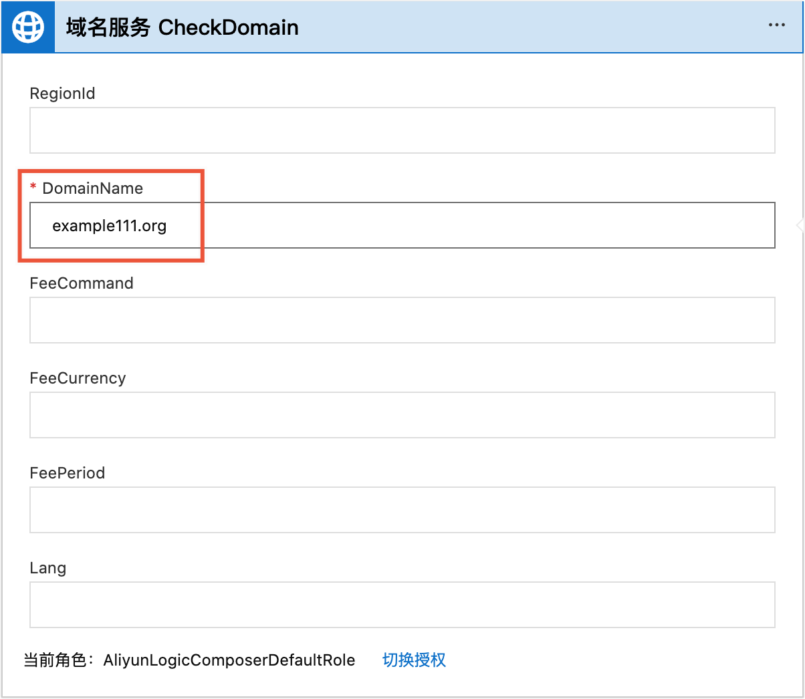Image resolution: width=805 pixels, height=699 pixels.
Task: Focus the FeeCommand text box
Action: point(402,320)
